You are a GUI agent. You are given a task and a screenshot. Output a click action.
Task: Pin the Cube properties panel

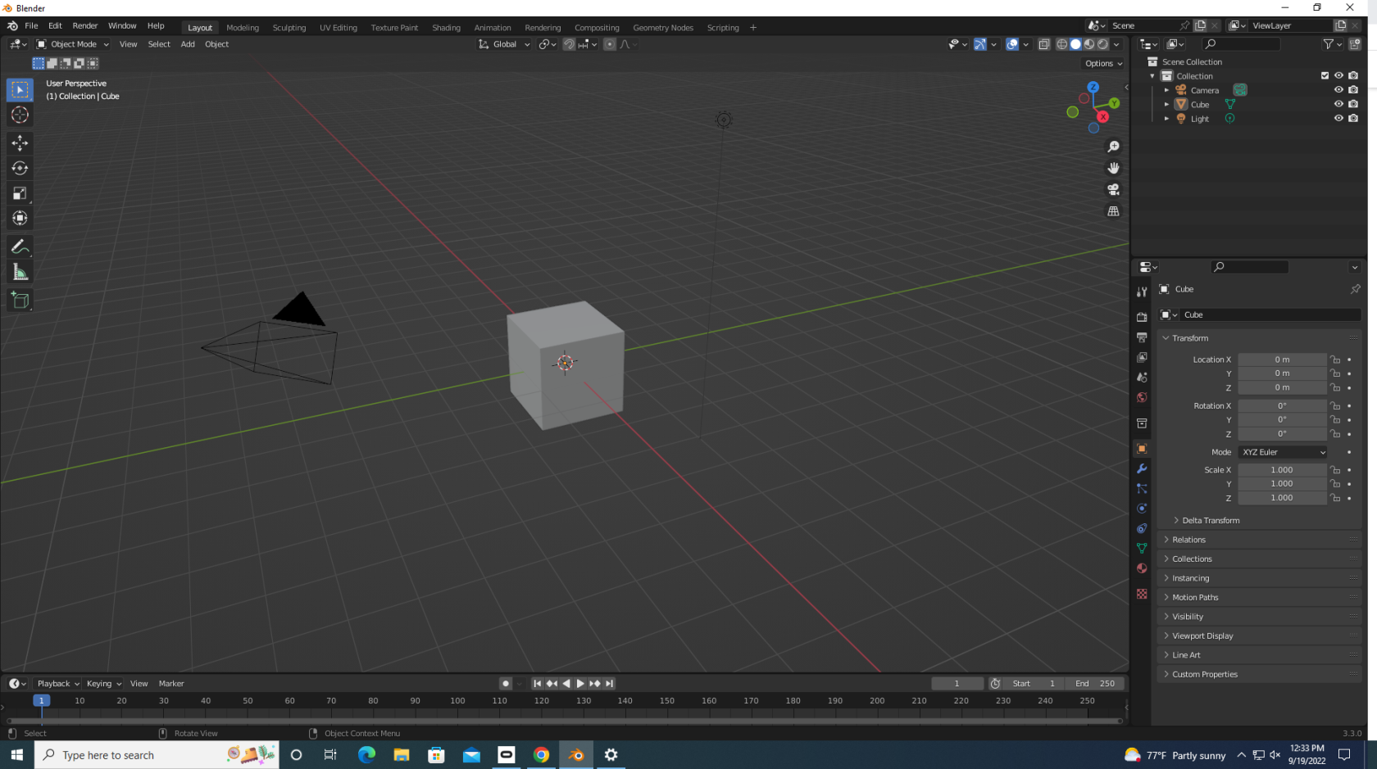(1355, 289)
